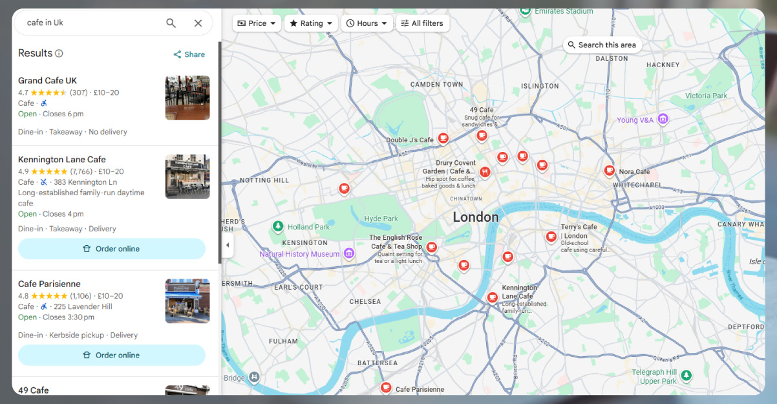Open the Grand Cafe UK photo thumbnail
The height and width of the screenshot is (404, 777).
[187, 98]
